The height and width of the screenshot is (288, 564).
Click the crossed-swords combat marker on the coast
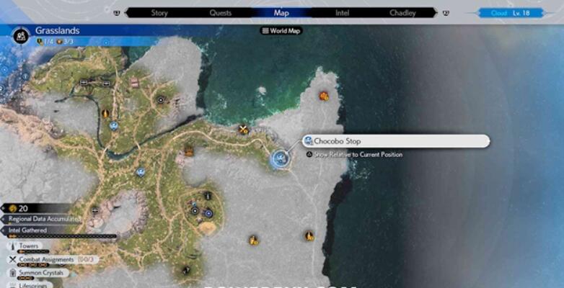pos(244,130)
